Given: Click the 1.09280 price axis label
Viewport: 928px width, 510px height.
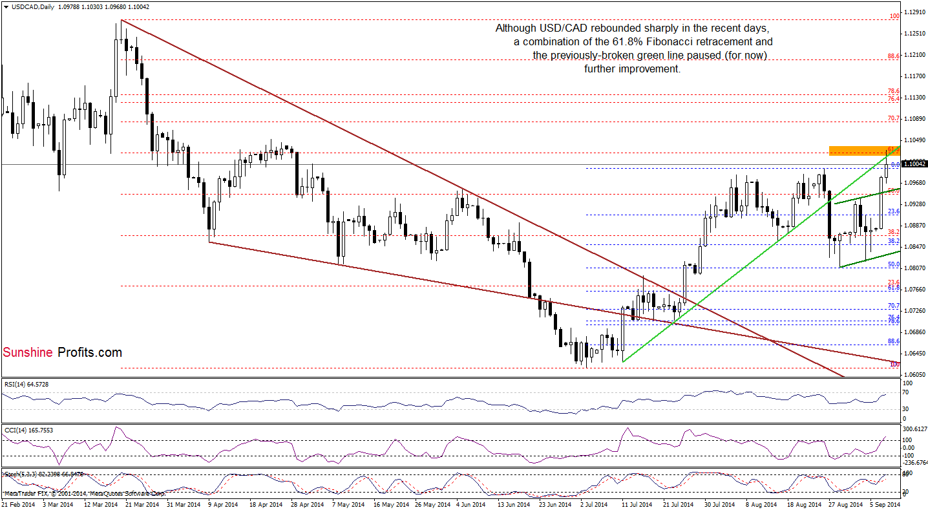Looking at the screenshot, I should [914, 204].
